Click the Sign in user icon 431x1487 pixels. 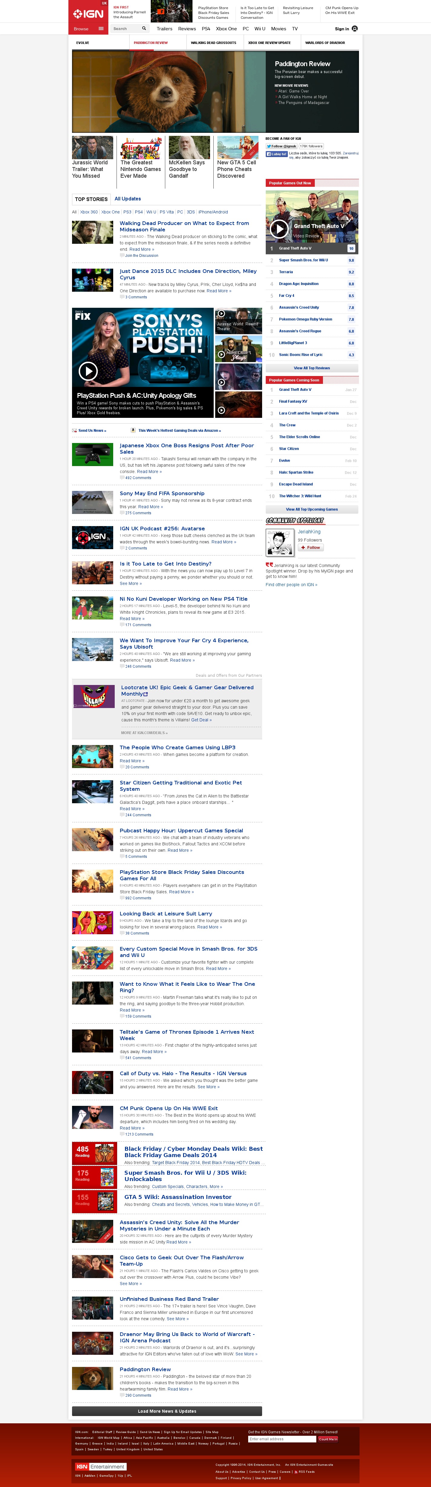[354, 29]
